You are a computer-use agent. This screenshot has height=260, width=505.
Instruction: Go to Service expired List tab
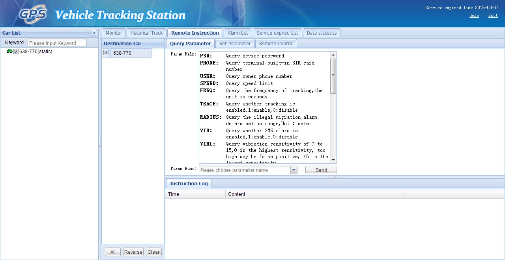(x=277, y=33)
